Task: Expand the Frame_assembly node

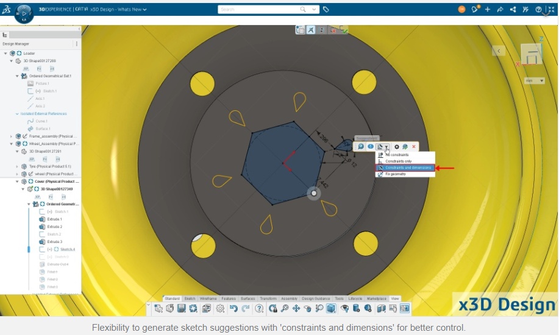Action: [x=12, y=136]
